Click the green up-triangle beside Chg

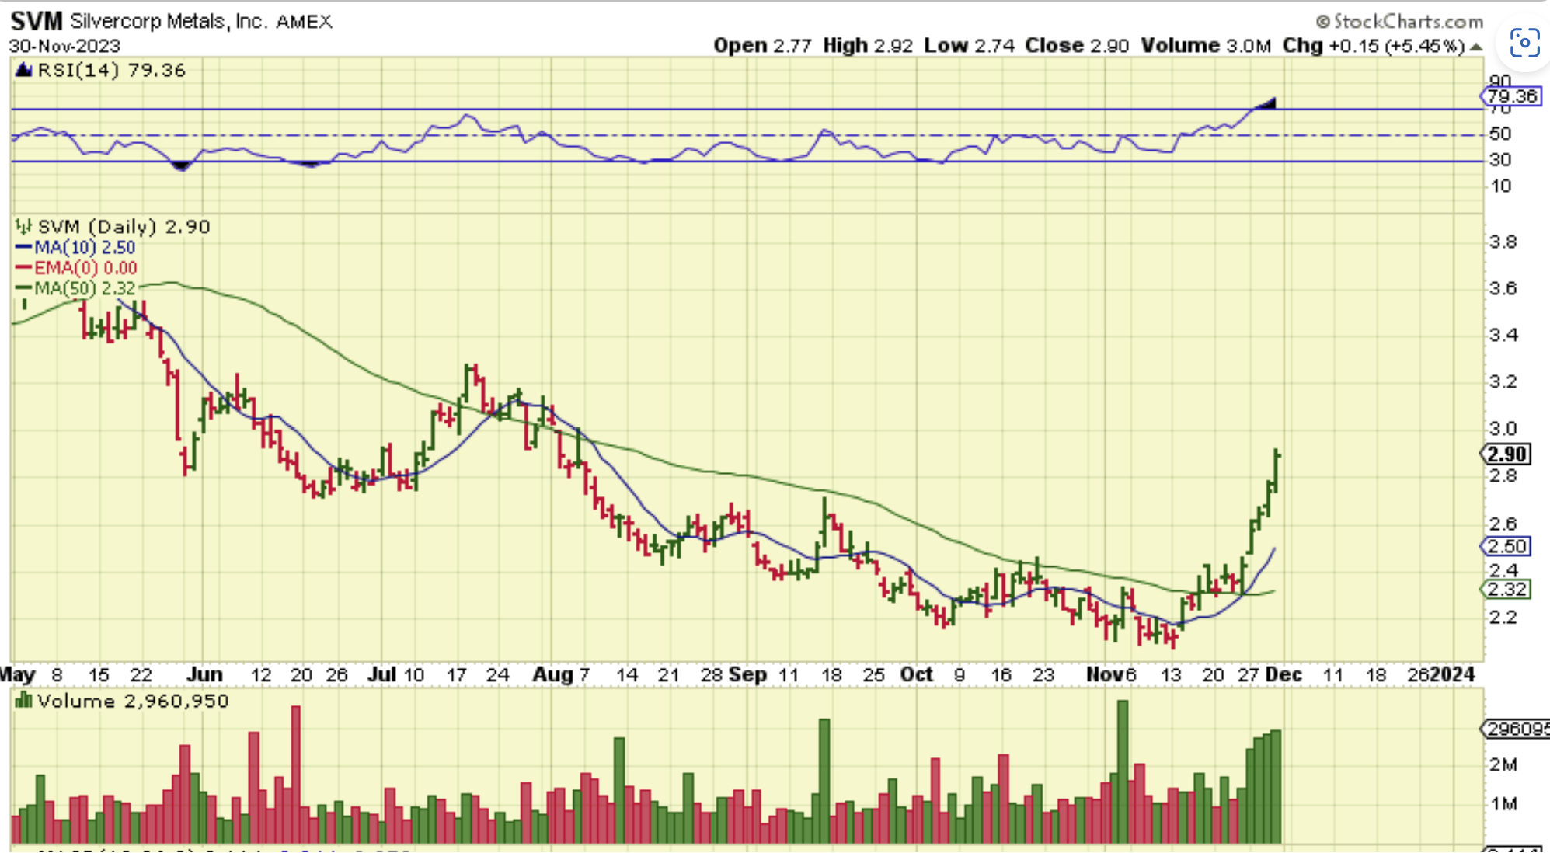(1476, 47)
